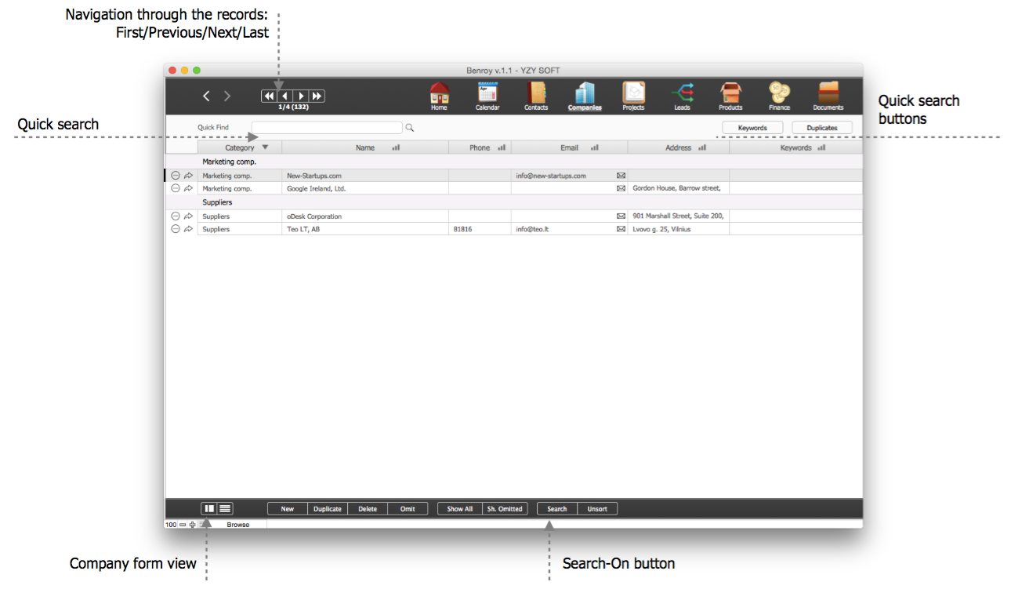The image size is (1011, 589).
Task: Click the Keywords quick search button
Action: point(752,128)
